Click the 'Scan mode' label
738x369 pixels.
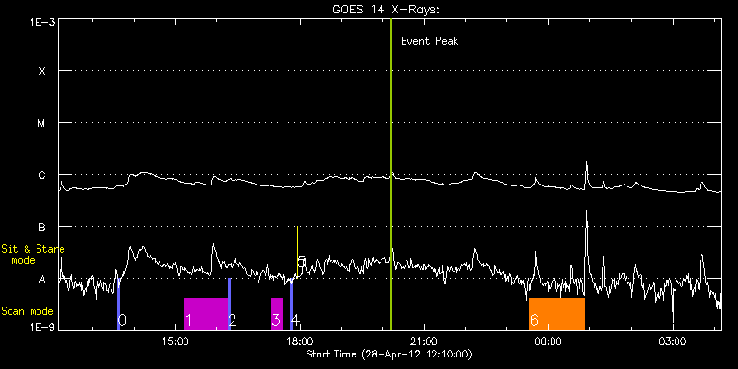tap(27, 311)
